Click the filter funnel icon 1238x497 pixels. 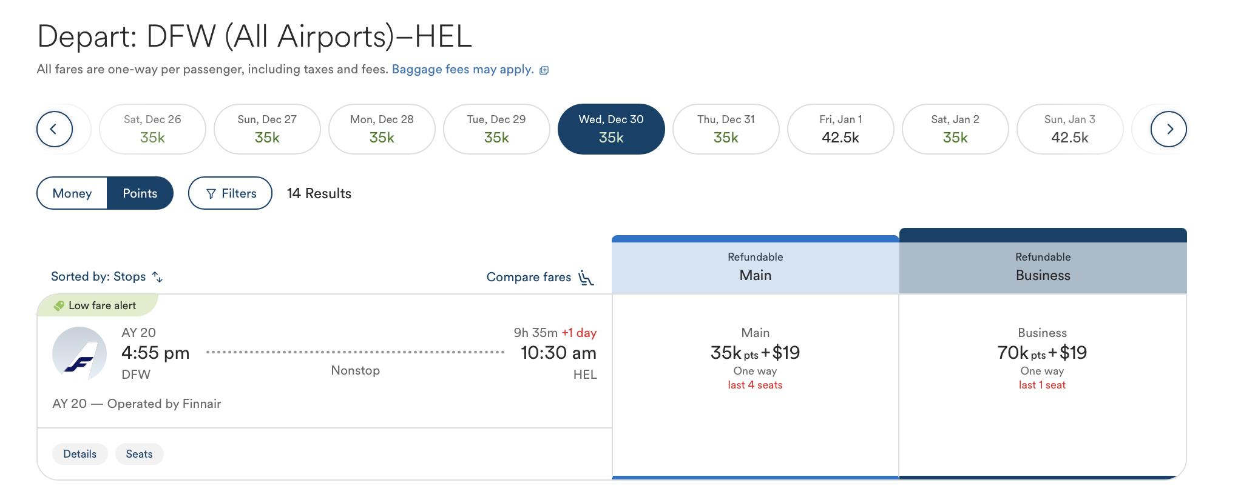[211, 193]
